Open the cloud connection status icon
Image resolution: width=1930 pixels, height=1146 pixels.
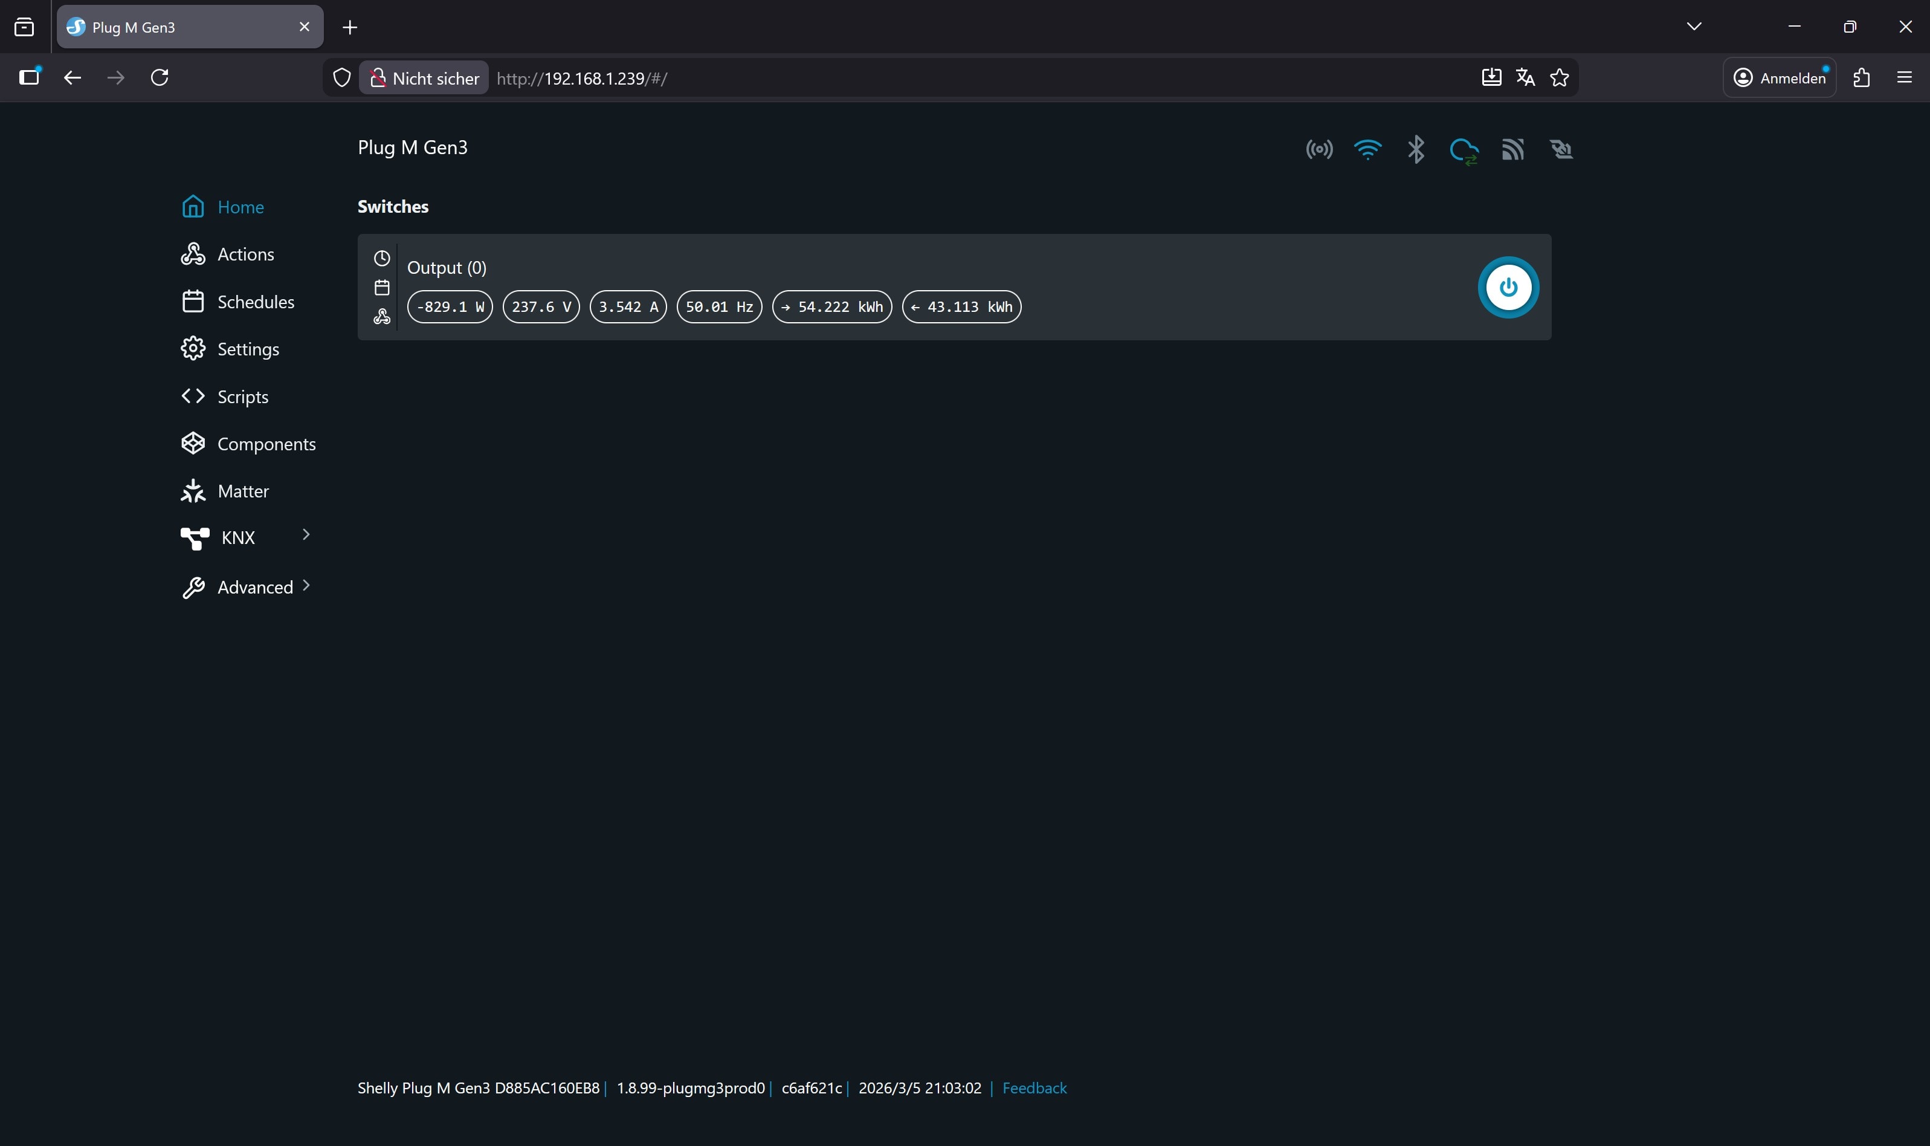coord(1464,150)
